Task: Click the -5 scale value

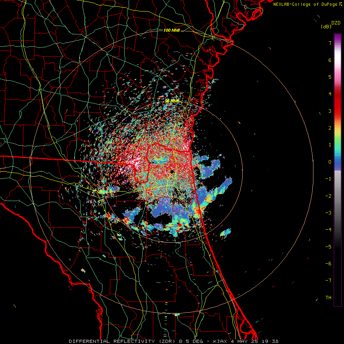Action: pyautogui.click(x=328, y=247)
